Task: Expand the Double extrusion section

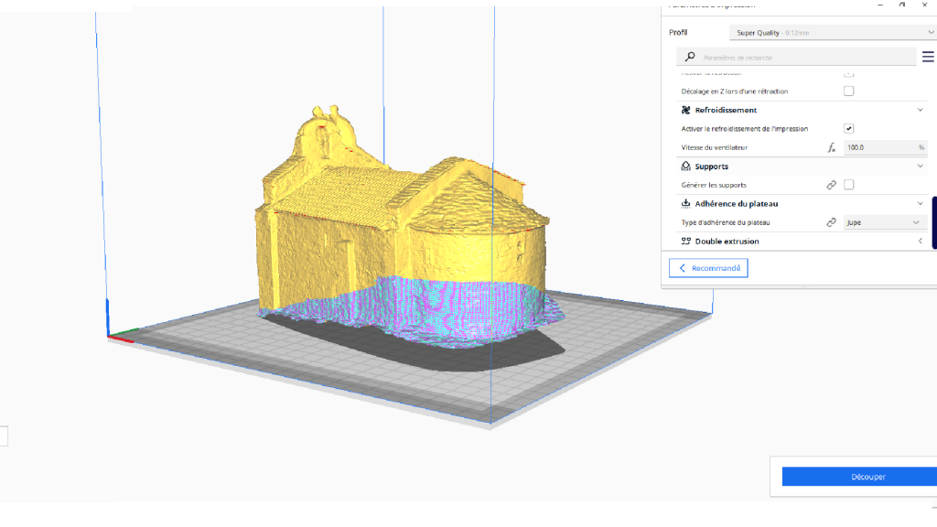Action: (920, 242)
